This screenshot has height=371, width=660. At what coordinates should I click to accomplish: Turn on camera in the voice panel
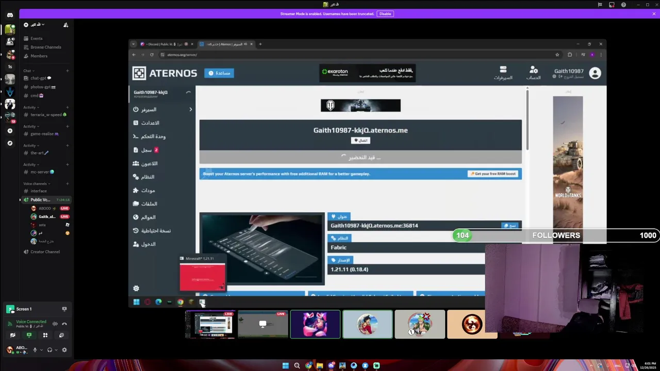pyautogui.click(x=13, y=335)
